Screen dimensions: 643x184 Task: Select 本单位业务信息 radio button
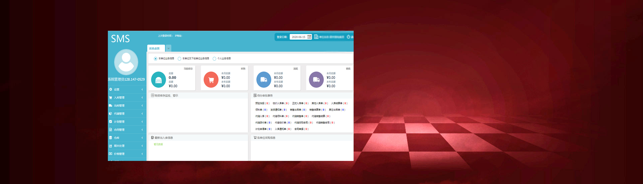click(156, 59)
